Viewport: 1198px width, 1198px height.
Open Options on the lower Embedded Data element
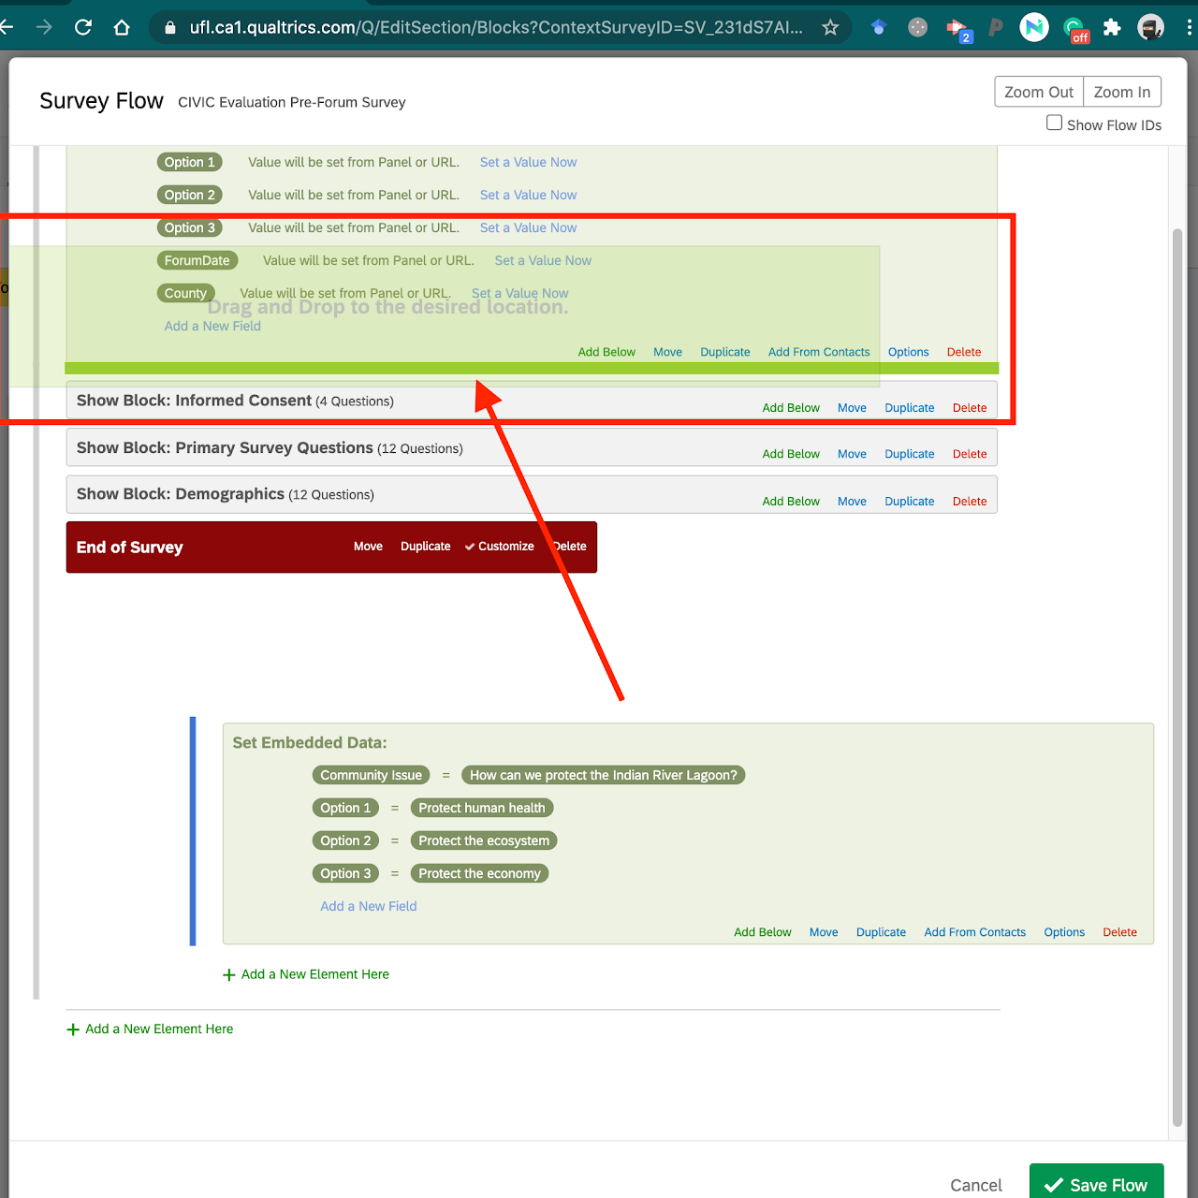pos(1064,932)
